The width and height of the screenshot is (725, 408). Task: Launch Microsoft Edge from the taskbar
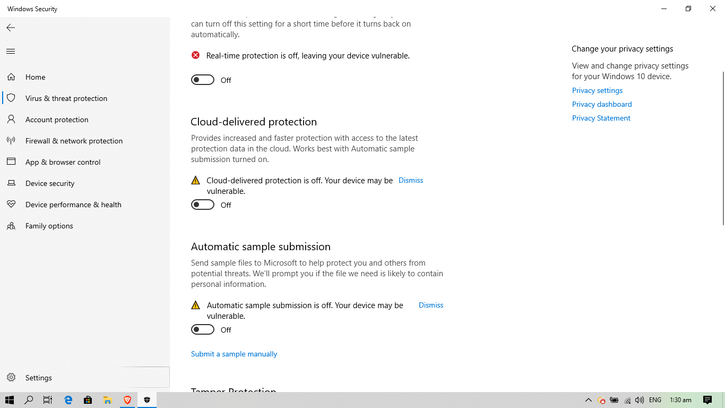click(x=68, y=400)
